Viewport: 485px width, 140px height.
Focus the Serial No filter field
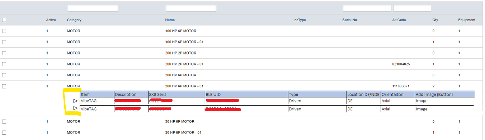tap(367, 8)
